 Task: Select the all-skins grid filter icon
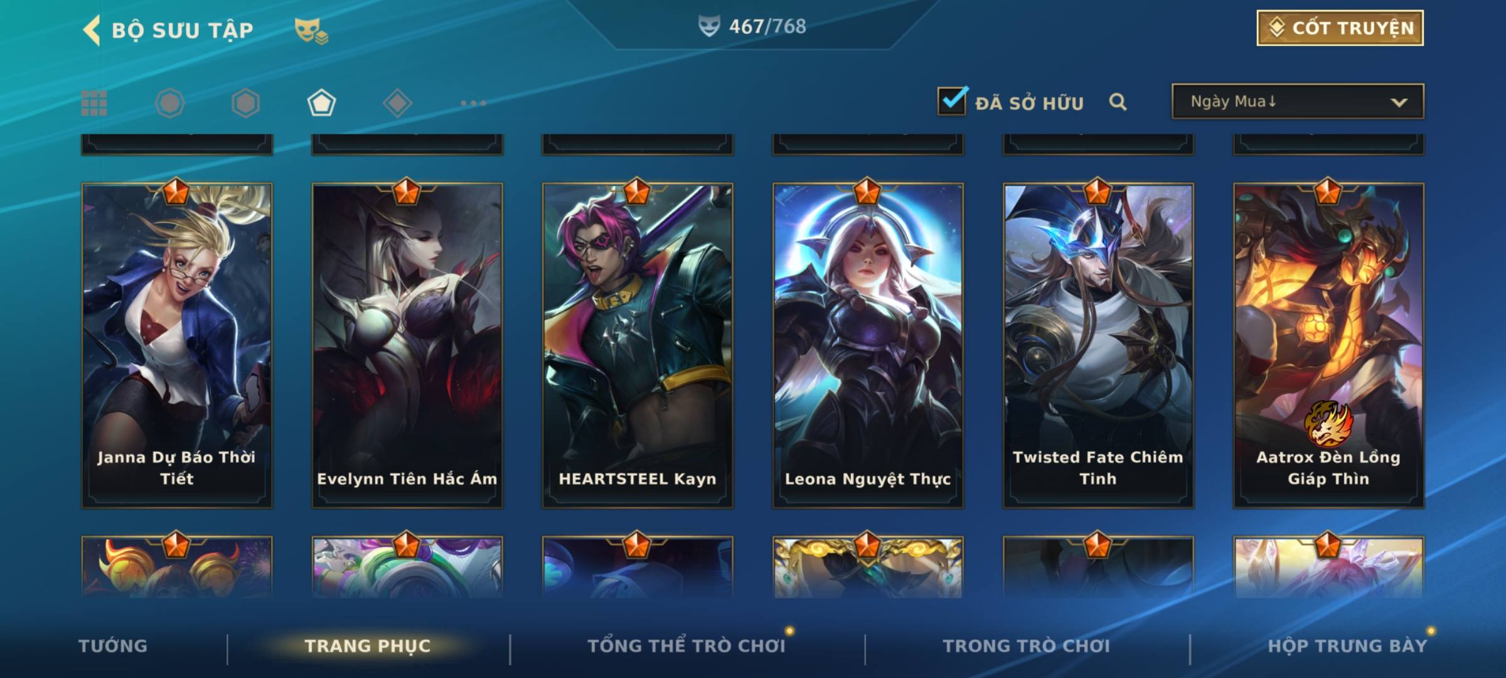(x=94, y=103)
